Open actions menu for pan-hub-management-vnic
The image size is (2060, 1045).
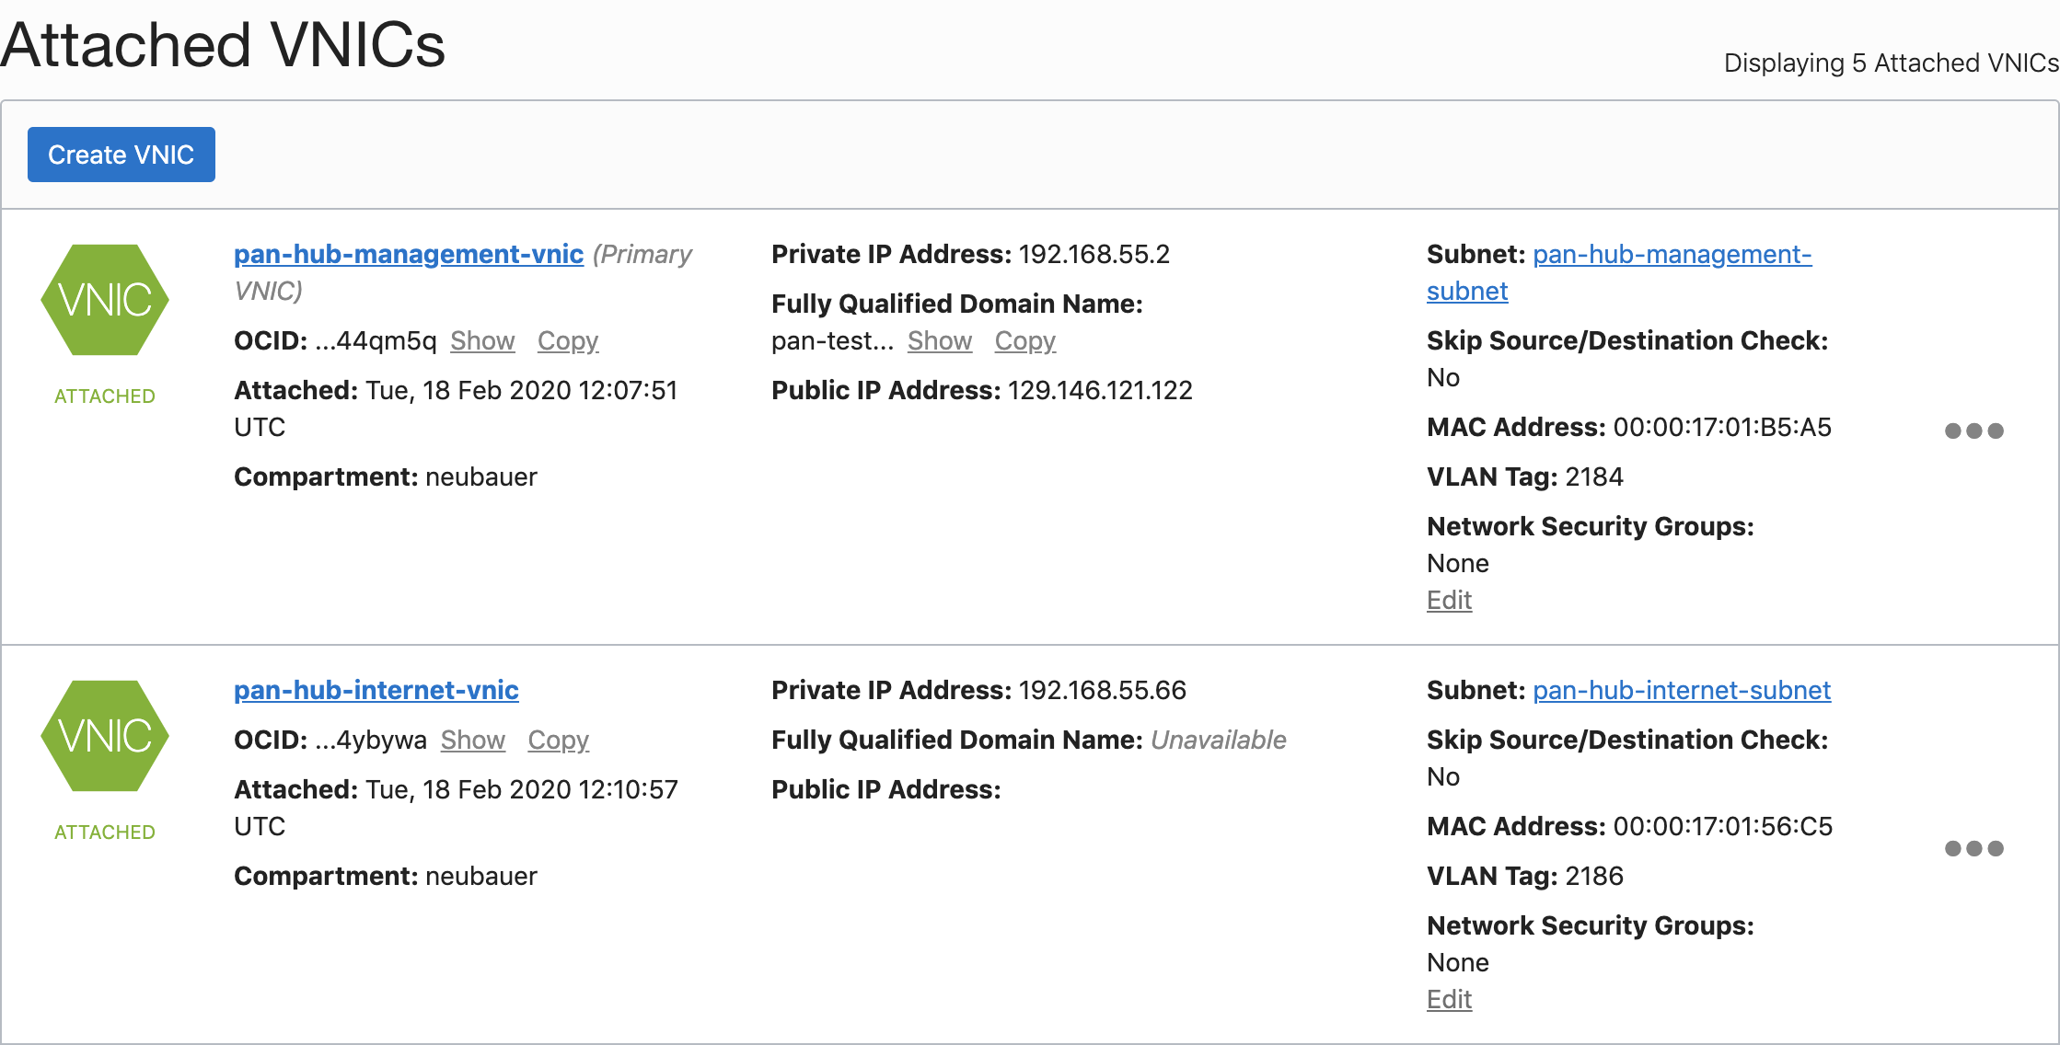(1973, 431)
